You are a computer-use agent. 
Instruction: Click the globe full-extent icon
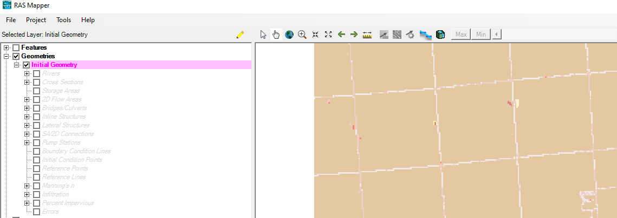pyautogui.click(x=289, y=35)
